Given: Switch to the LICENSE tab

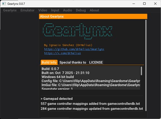Looking at the screenshot, I should (96, 62).
